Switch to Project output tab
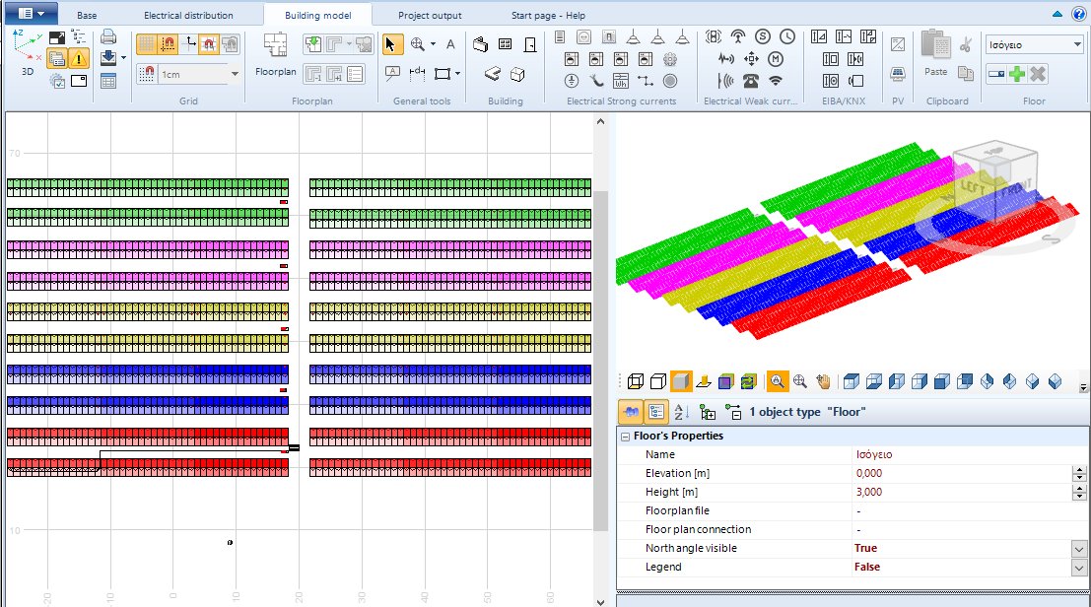1091x607 pixels. point(430,16)
